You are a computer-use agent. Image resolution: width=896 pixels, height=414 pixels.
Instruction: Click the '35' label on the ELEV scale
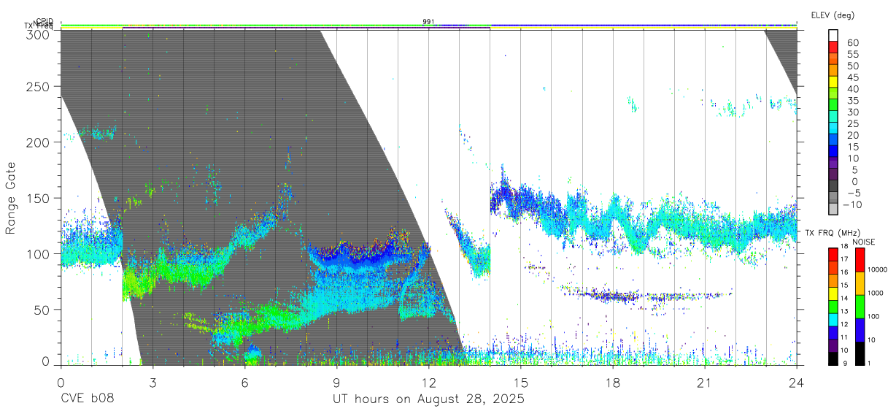point(852,100)
